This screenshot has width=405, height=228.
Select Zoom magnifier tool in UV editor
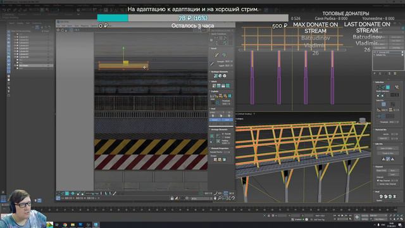pyautogui.click(x=220, y=198)
